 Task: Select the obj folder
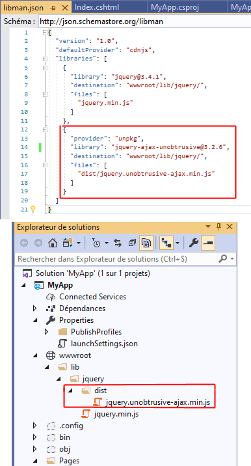click(65, 449)
